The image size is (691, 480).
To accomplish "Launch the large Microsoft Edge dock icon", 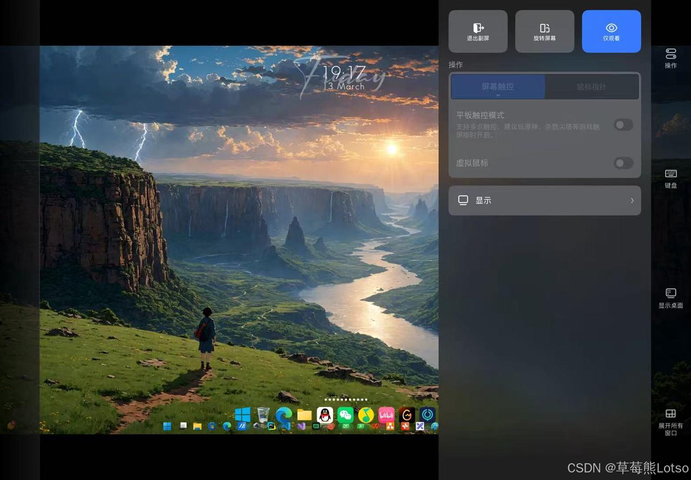I will click(x=284, y=415).
